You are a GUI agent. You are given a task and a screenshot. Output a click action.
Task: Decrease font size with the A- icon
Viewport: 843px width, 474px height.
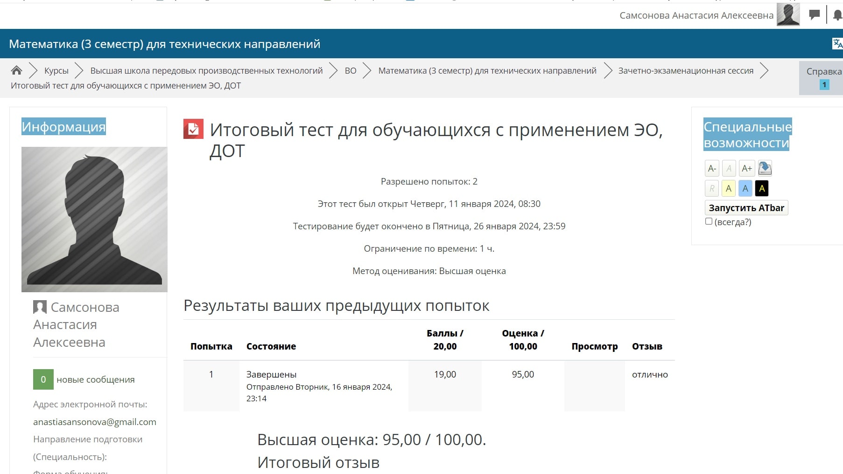711,168
